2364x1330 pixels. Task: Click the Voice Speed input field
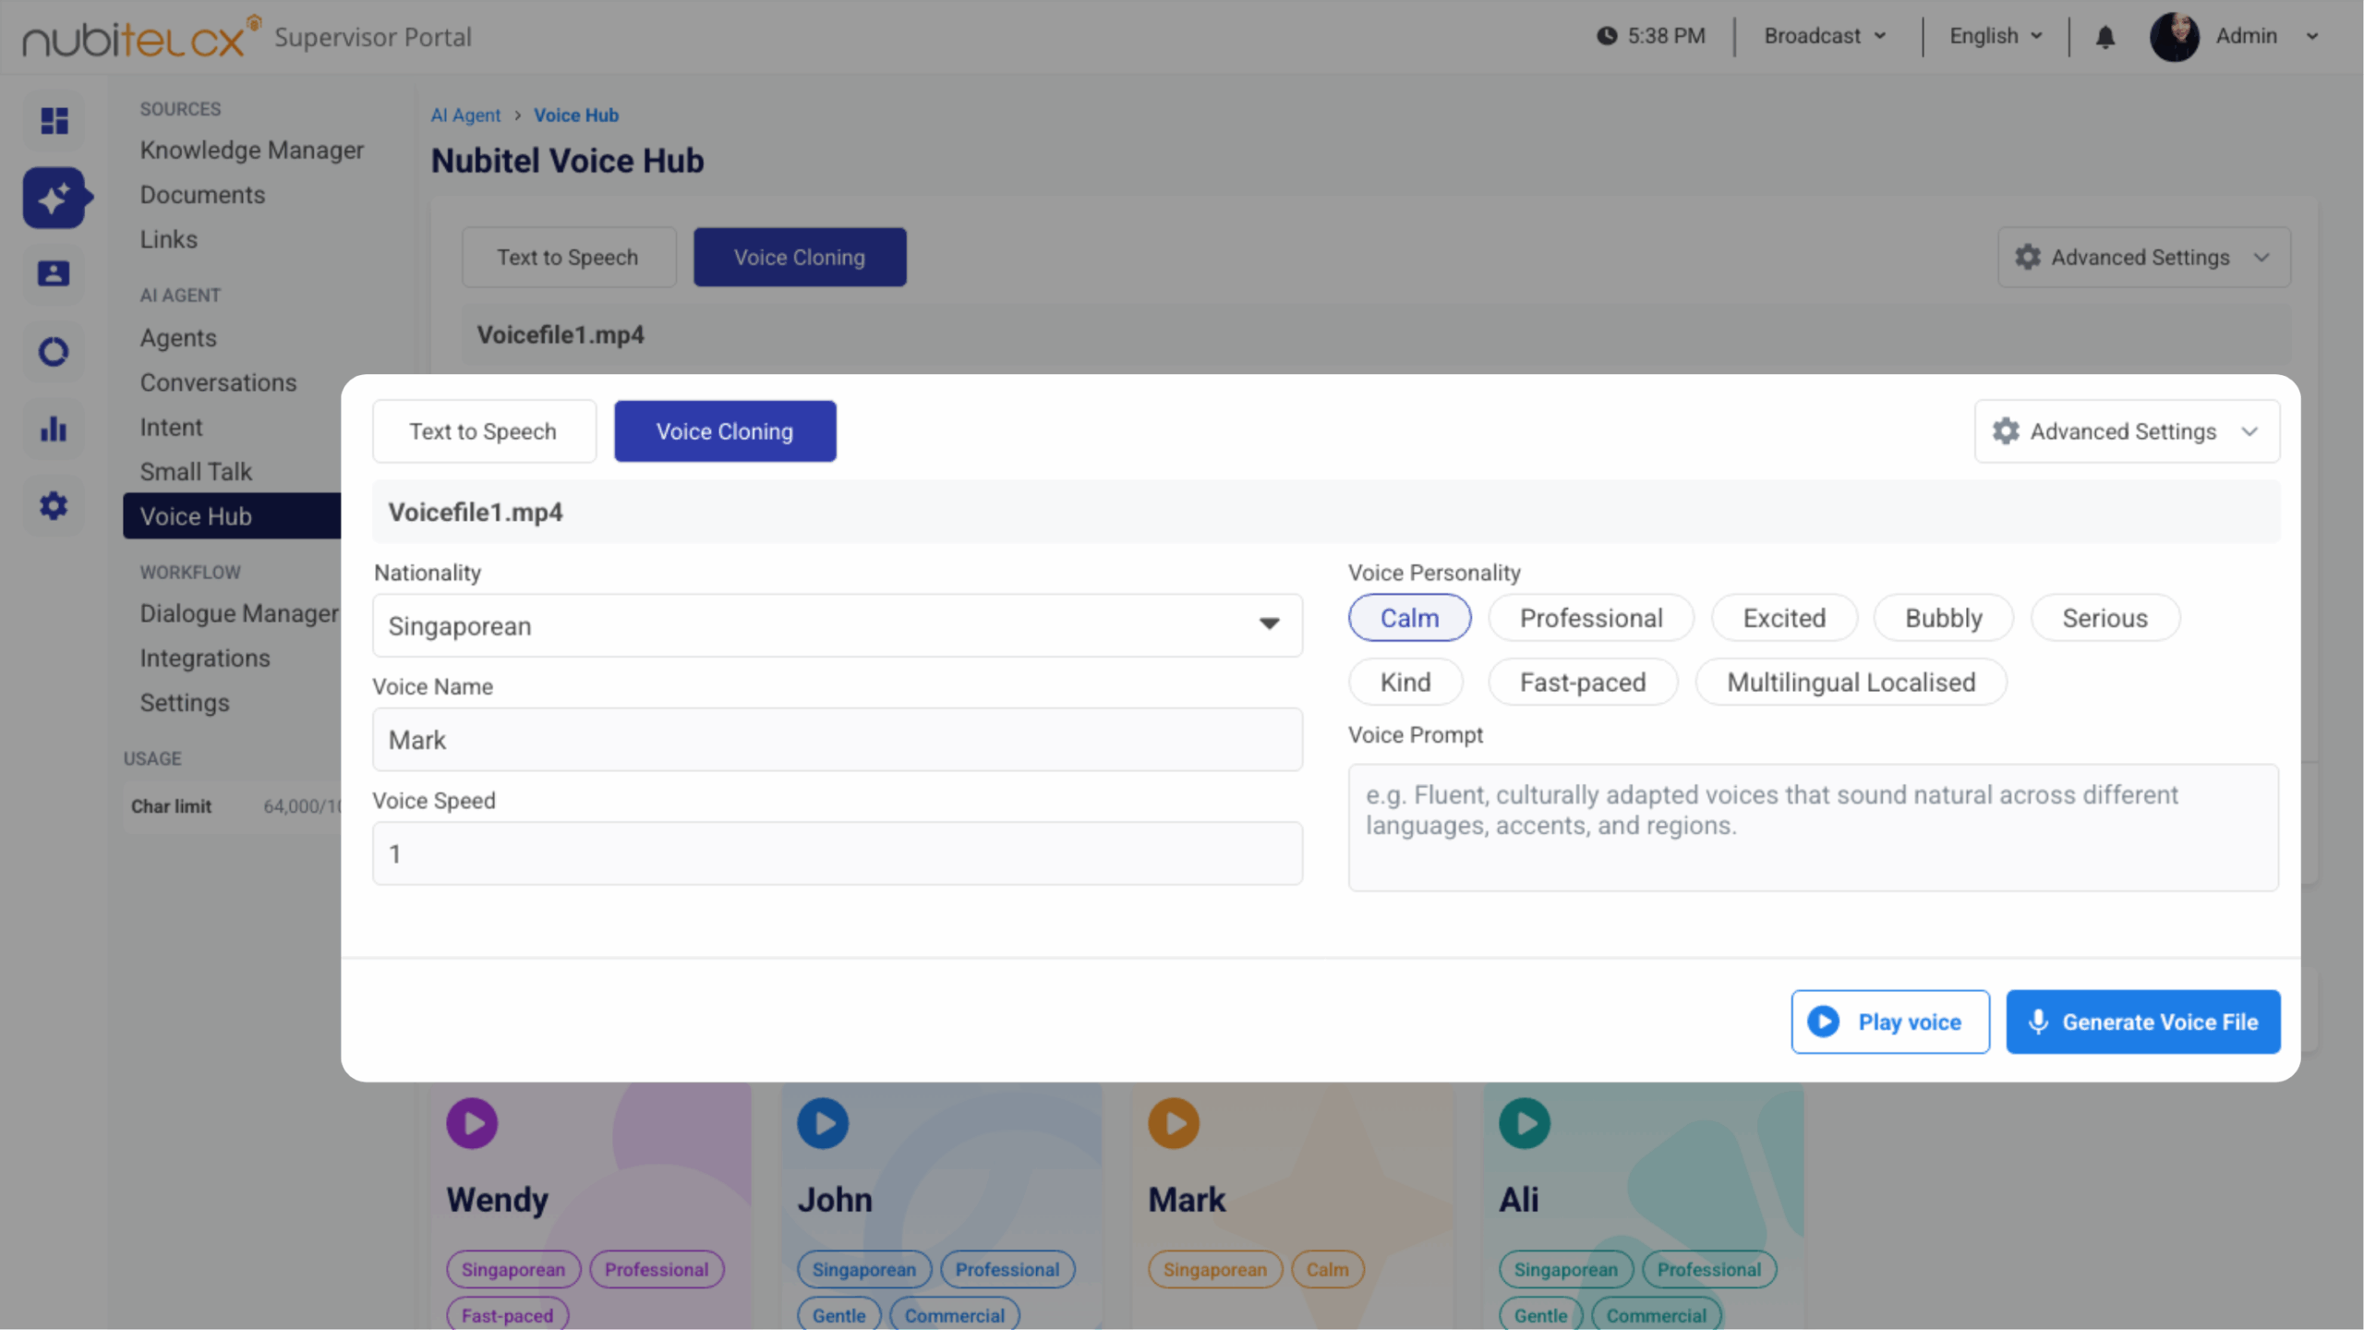tap(838, 853)
